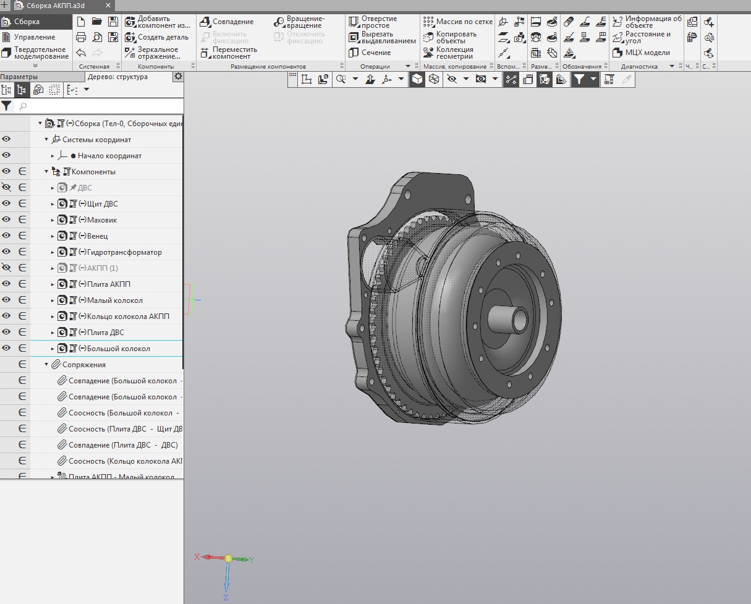Click tree filter funnel icon
The image size is (751, 604).
(6, 106)
